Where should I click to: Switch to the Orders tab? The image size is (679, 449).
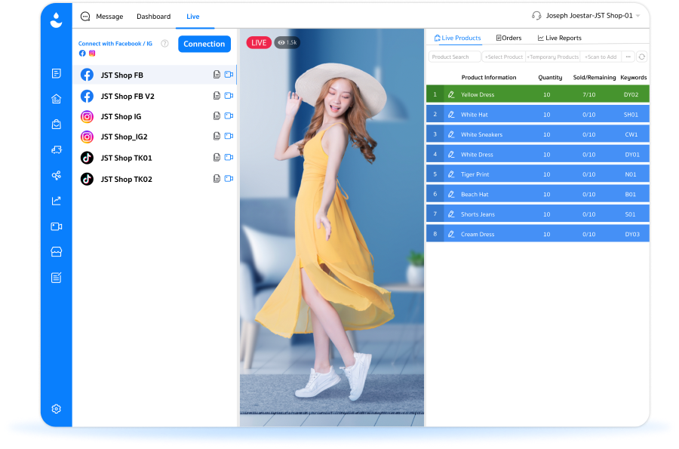508,38
